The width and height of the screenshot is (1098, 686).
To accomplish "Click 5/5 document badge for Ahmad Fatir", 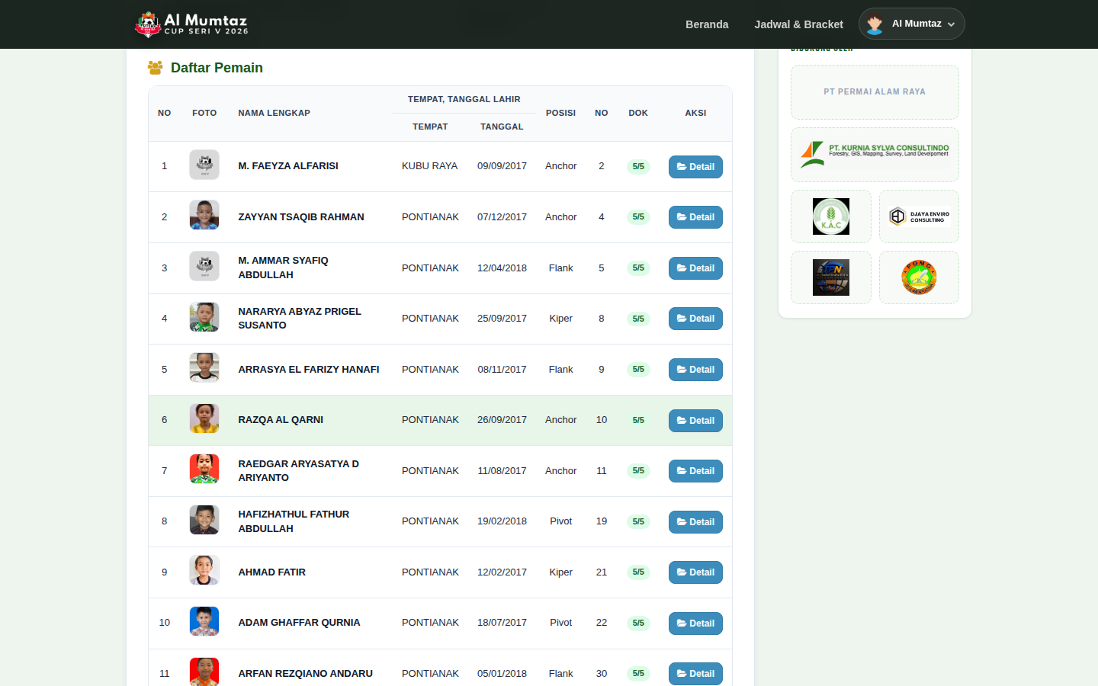I will coord(638,572).
